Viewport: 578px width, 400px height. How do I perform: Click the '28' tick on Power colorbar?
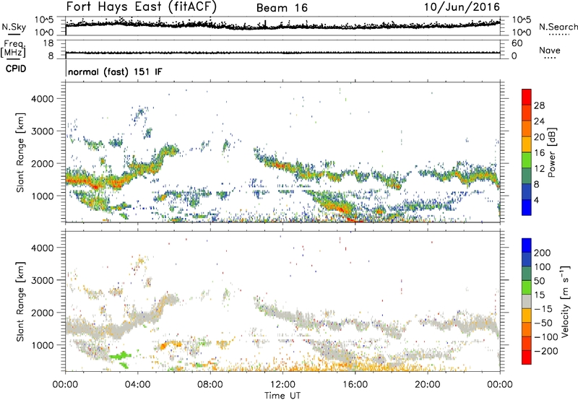(x=539, y=105)
